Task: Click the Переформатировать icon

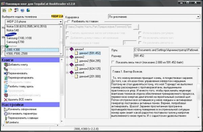Action: (6, 78)
